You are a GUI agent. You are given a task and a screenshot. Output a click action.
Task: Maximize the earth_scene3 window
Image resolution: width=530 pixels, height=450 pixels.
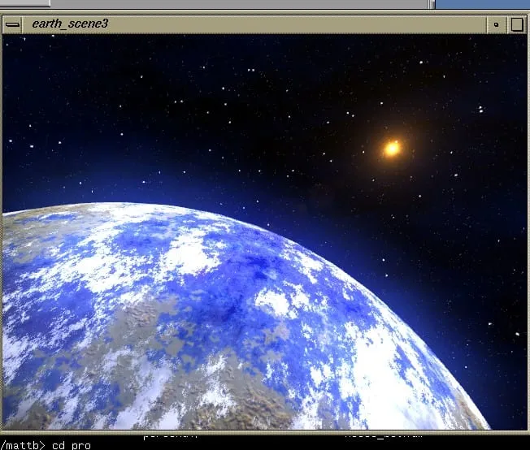coord(517,24)
